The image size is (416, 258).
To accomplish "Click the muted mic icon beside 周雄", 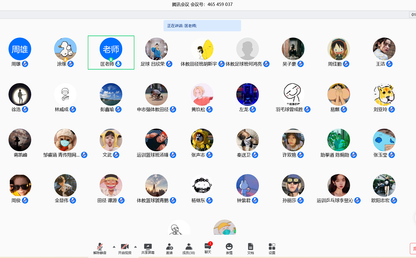I will pos(25,64).
